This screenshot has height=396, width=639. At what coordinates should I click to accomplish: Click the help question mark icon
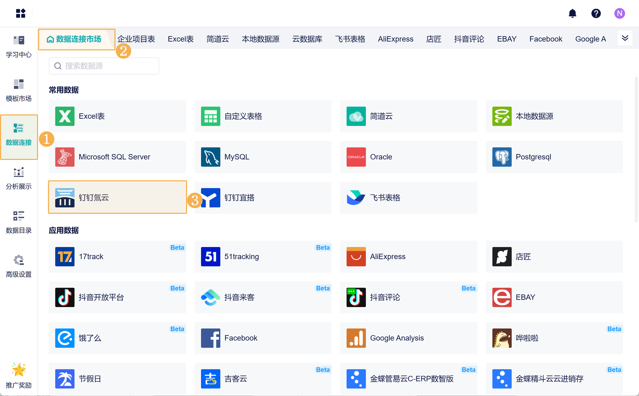tap(596, 13)
